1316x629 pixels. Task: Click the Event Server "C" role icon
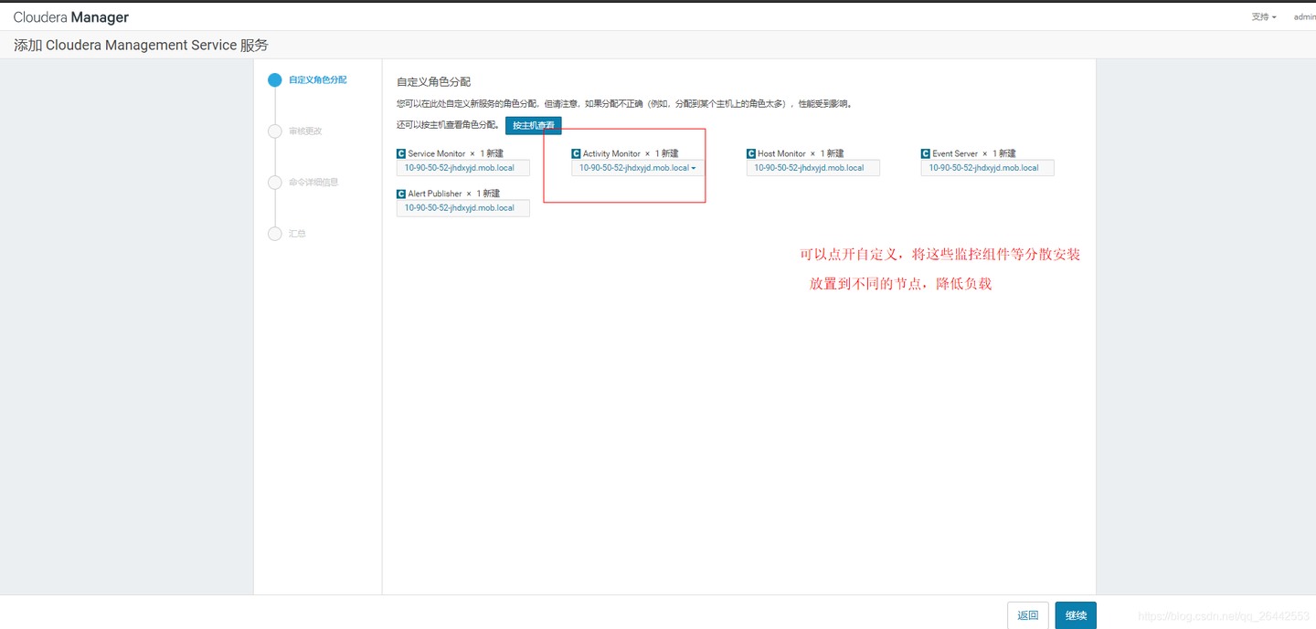pyautogui.click(x=924, y=154)
